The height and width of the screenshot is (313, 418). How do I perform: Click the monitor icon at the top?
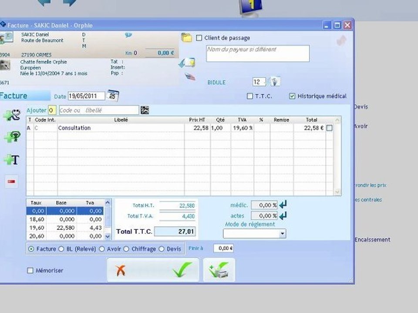click(x=251, y=7)
